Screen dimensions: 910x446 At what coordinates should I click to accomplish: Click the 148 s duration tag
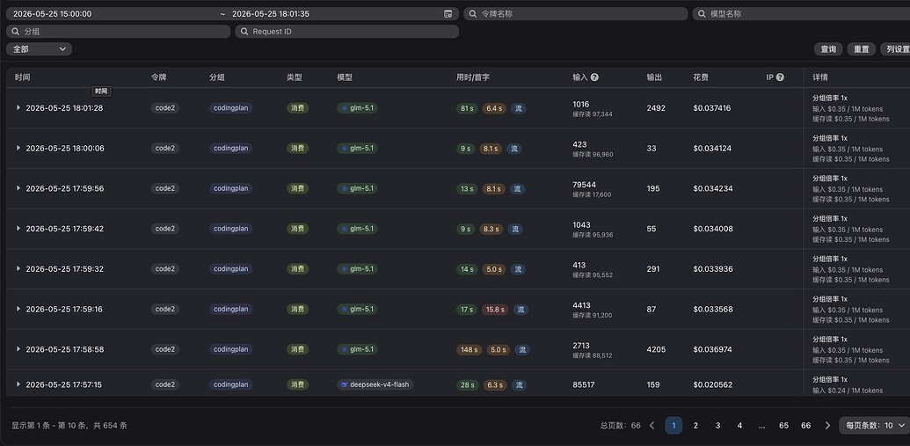point(469,349)
